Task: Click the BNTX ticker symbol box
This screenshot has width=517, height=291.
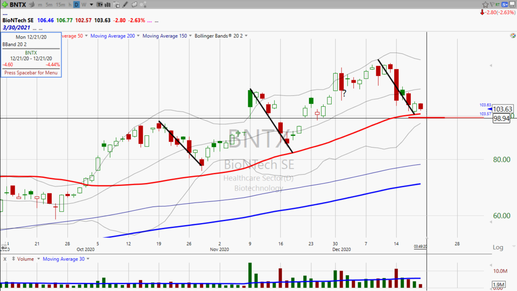Action: click(x=18, y=5)
